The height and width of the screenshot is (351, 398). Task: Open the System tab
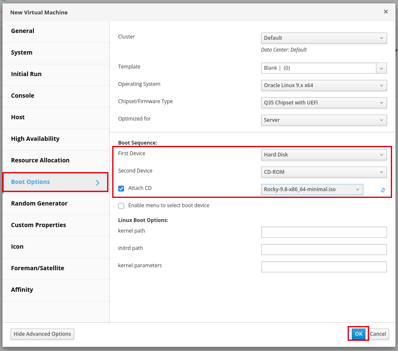[56, 53]
